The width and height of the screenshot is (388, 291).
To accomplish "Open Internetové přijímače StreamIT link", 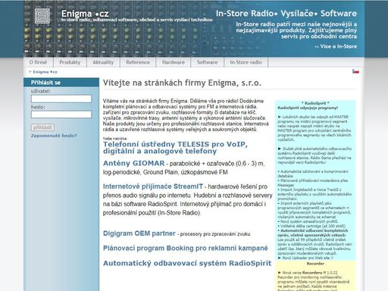I will tap(153, 186).
